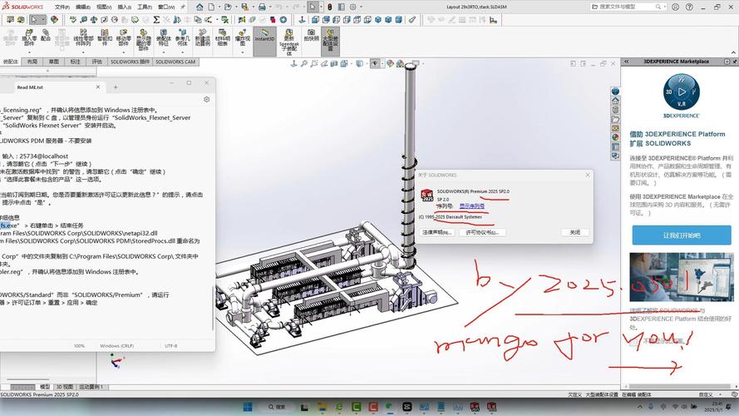Collapse the 3DEXPERIENCE Marketplace pane chevrons
This screenshot has height=416, width=739.
click(x=626, y=62)
